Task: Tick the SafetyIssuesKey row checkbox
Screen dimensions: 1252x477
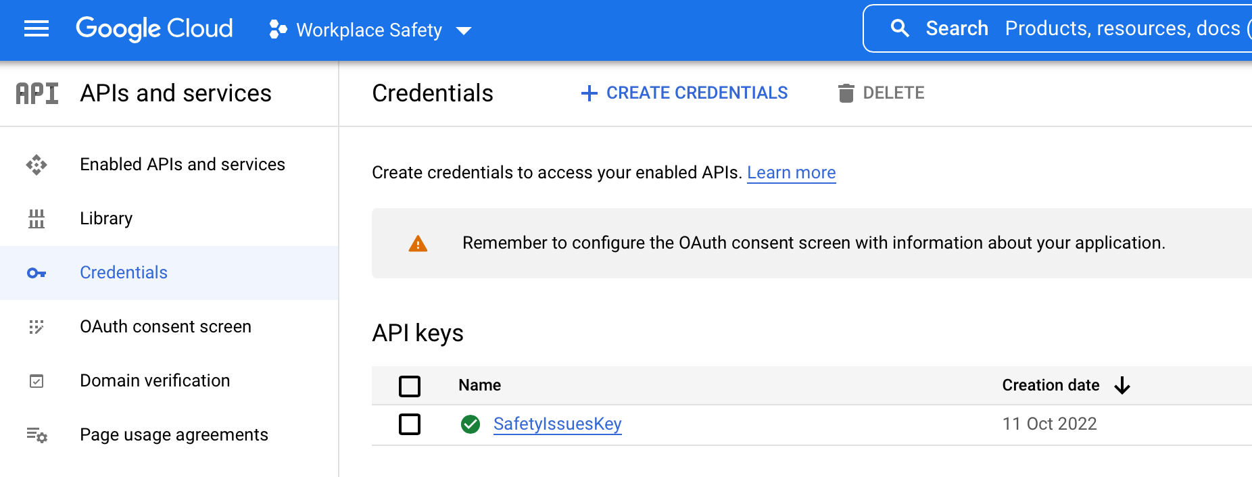Action: (x=410, y=424)
